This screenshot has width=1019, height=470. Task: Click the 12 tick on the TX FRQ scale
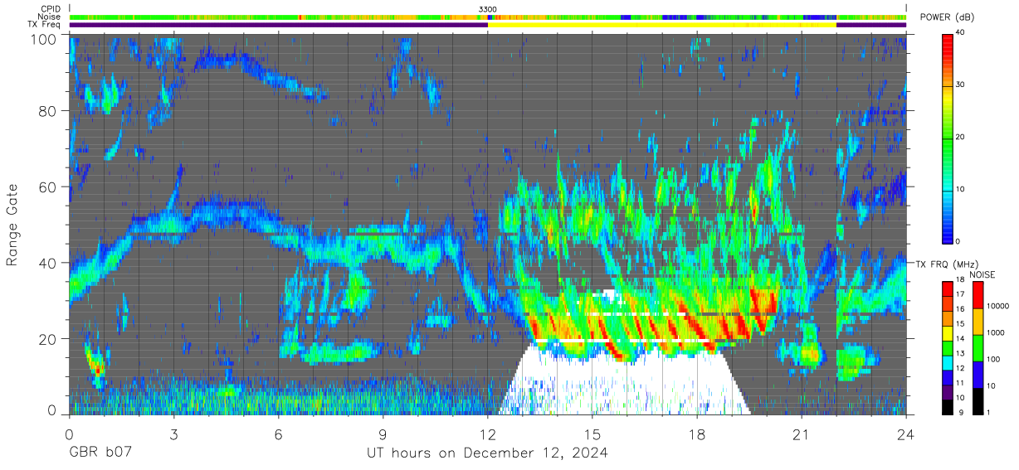(x=959, y=369)
